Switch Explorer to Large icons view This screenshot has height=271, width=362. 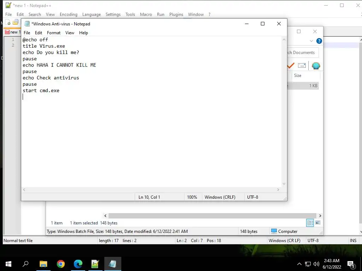point(318,223)
